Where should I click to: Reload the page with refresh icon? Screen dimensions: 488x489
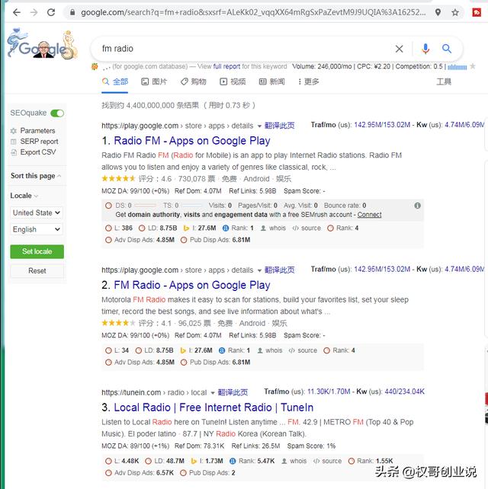pos(51,12)
